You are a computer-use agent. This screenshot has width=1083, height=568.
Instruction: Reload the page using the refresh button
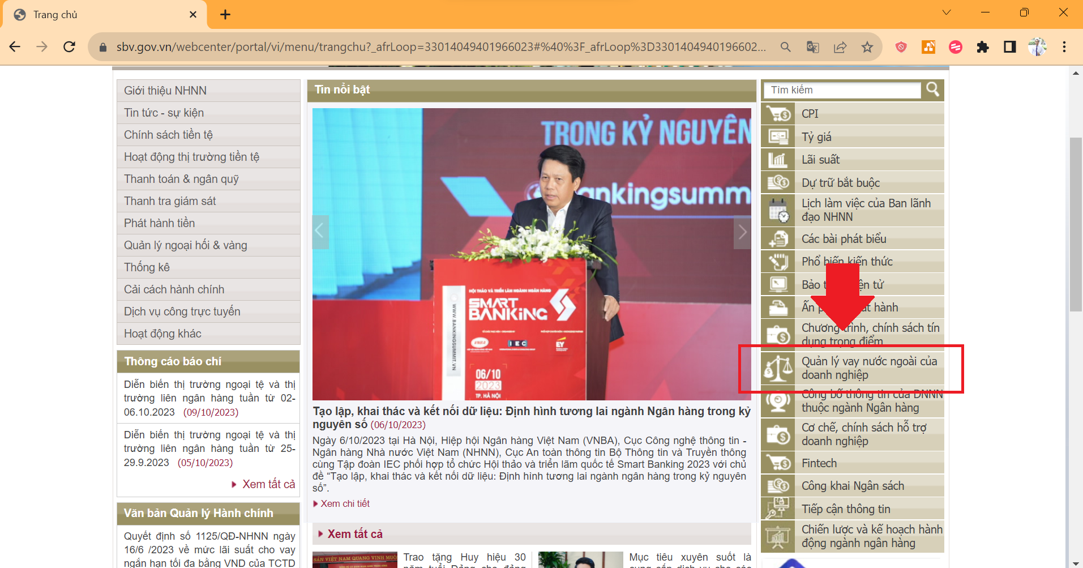(x=69, y=47)
